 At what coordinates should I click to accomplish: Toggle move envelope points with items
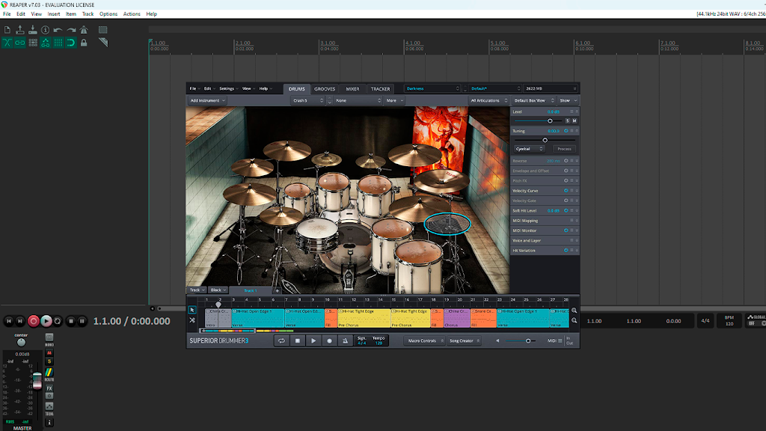(46, 43)
